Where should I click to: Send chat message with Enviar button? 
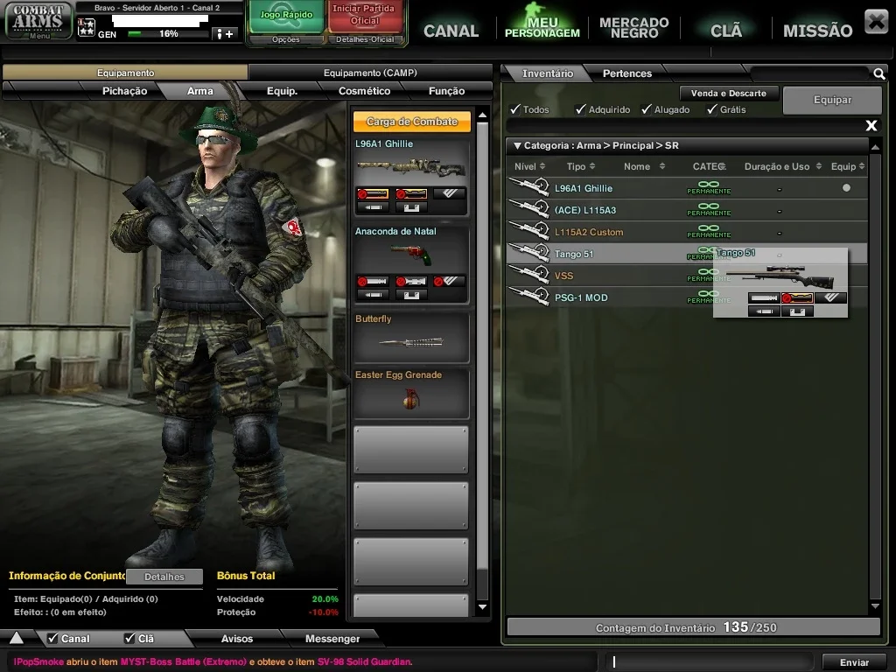(x=854, y=662)
